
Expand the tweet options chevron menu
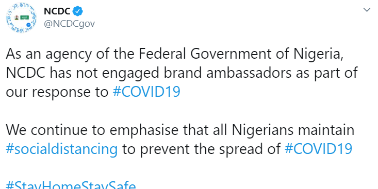click(367, 10)
